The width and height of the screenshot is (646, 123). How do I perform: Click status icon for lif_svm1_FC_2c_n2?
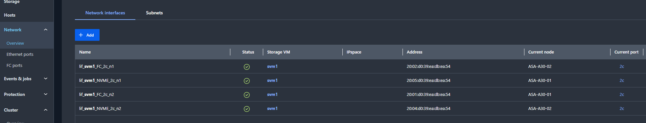(x=247, y=95)
